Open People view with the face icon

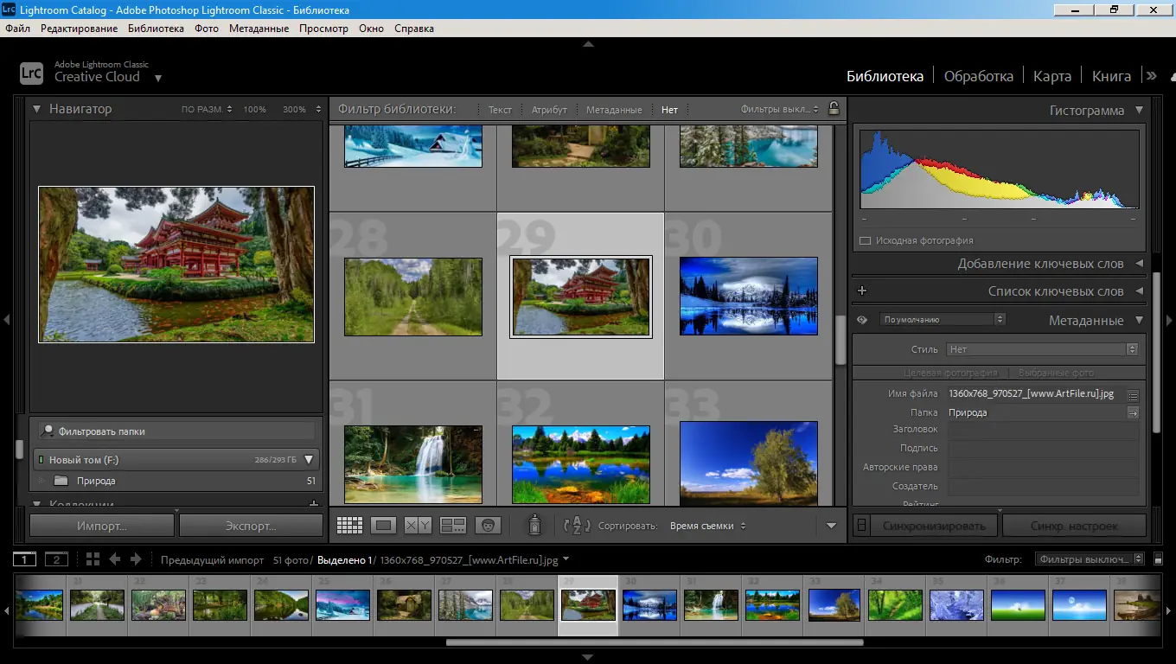click(x=488, y=525)
